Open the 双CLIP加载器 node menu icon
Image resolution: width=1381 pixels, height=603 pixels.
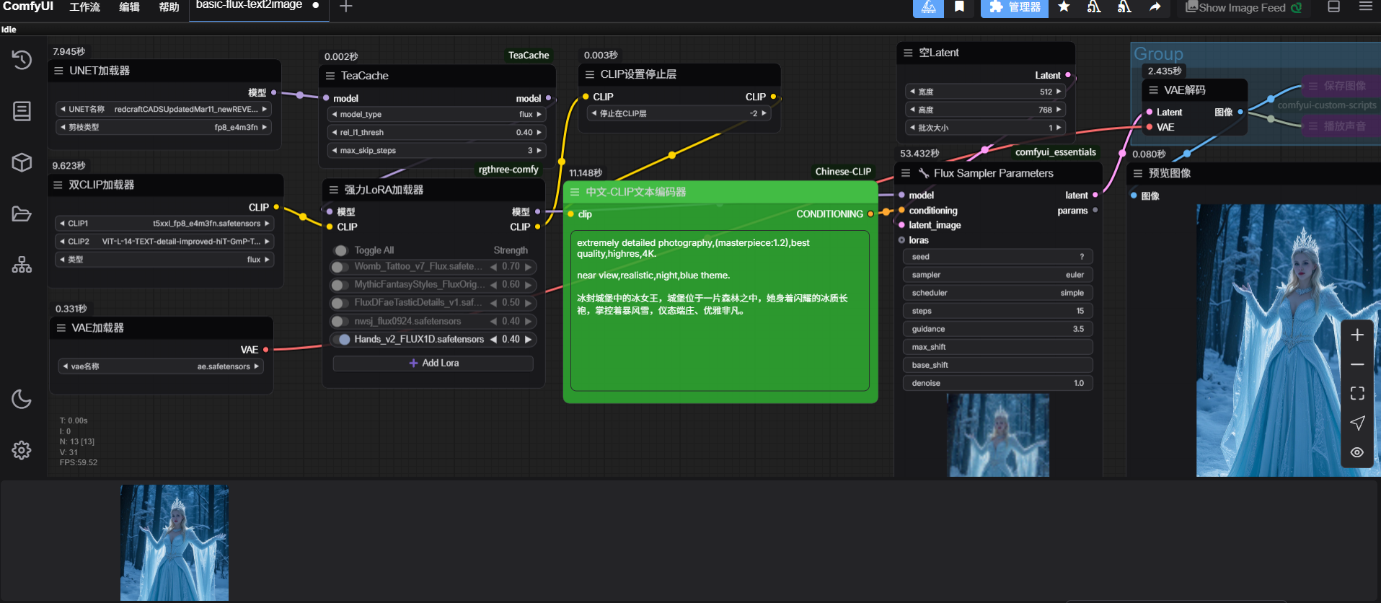pos(58,185)
